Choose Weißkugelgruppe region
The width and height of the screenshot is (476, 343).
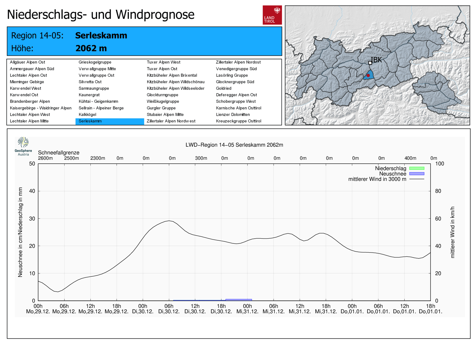163,101
